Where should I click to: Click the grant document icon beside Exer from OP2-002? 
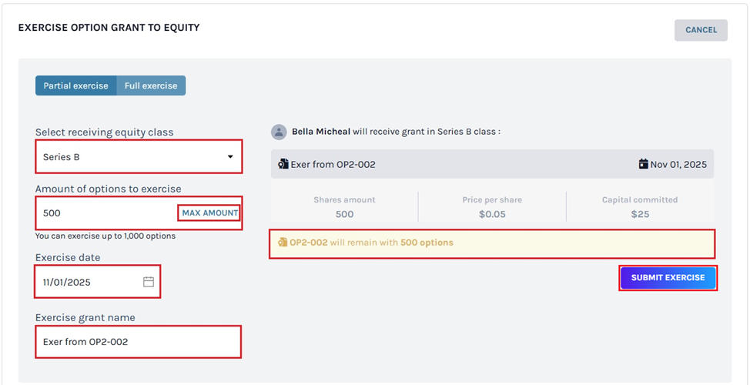coord(284,164)
